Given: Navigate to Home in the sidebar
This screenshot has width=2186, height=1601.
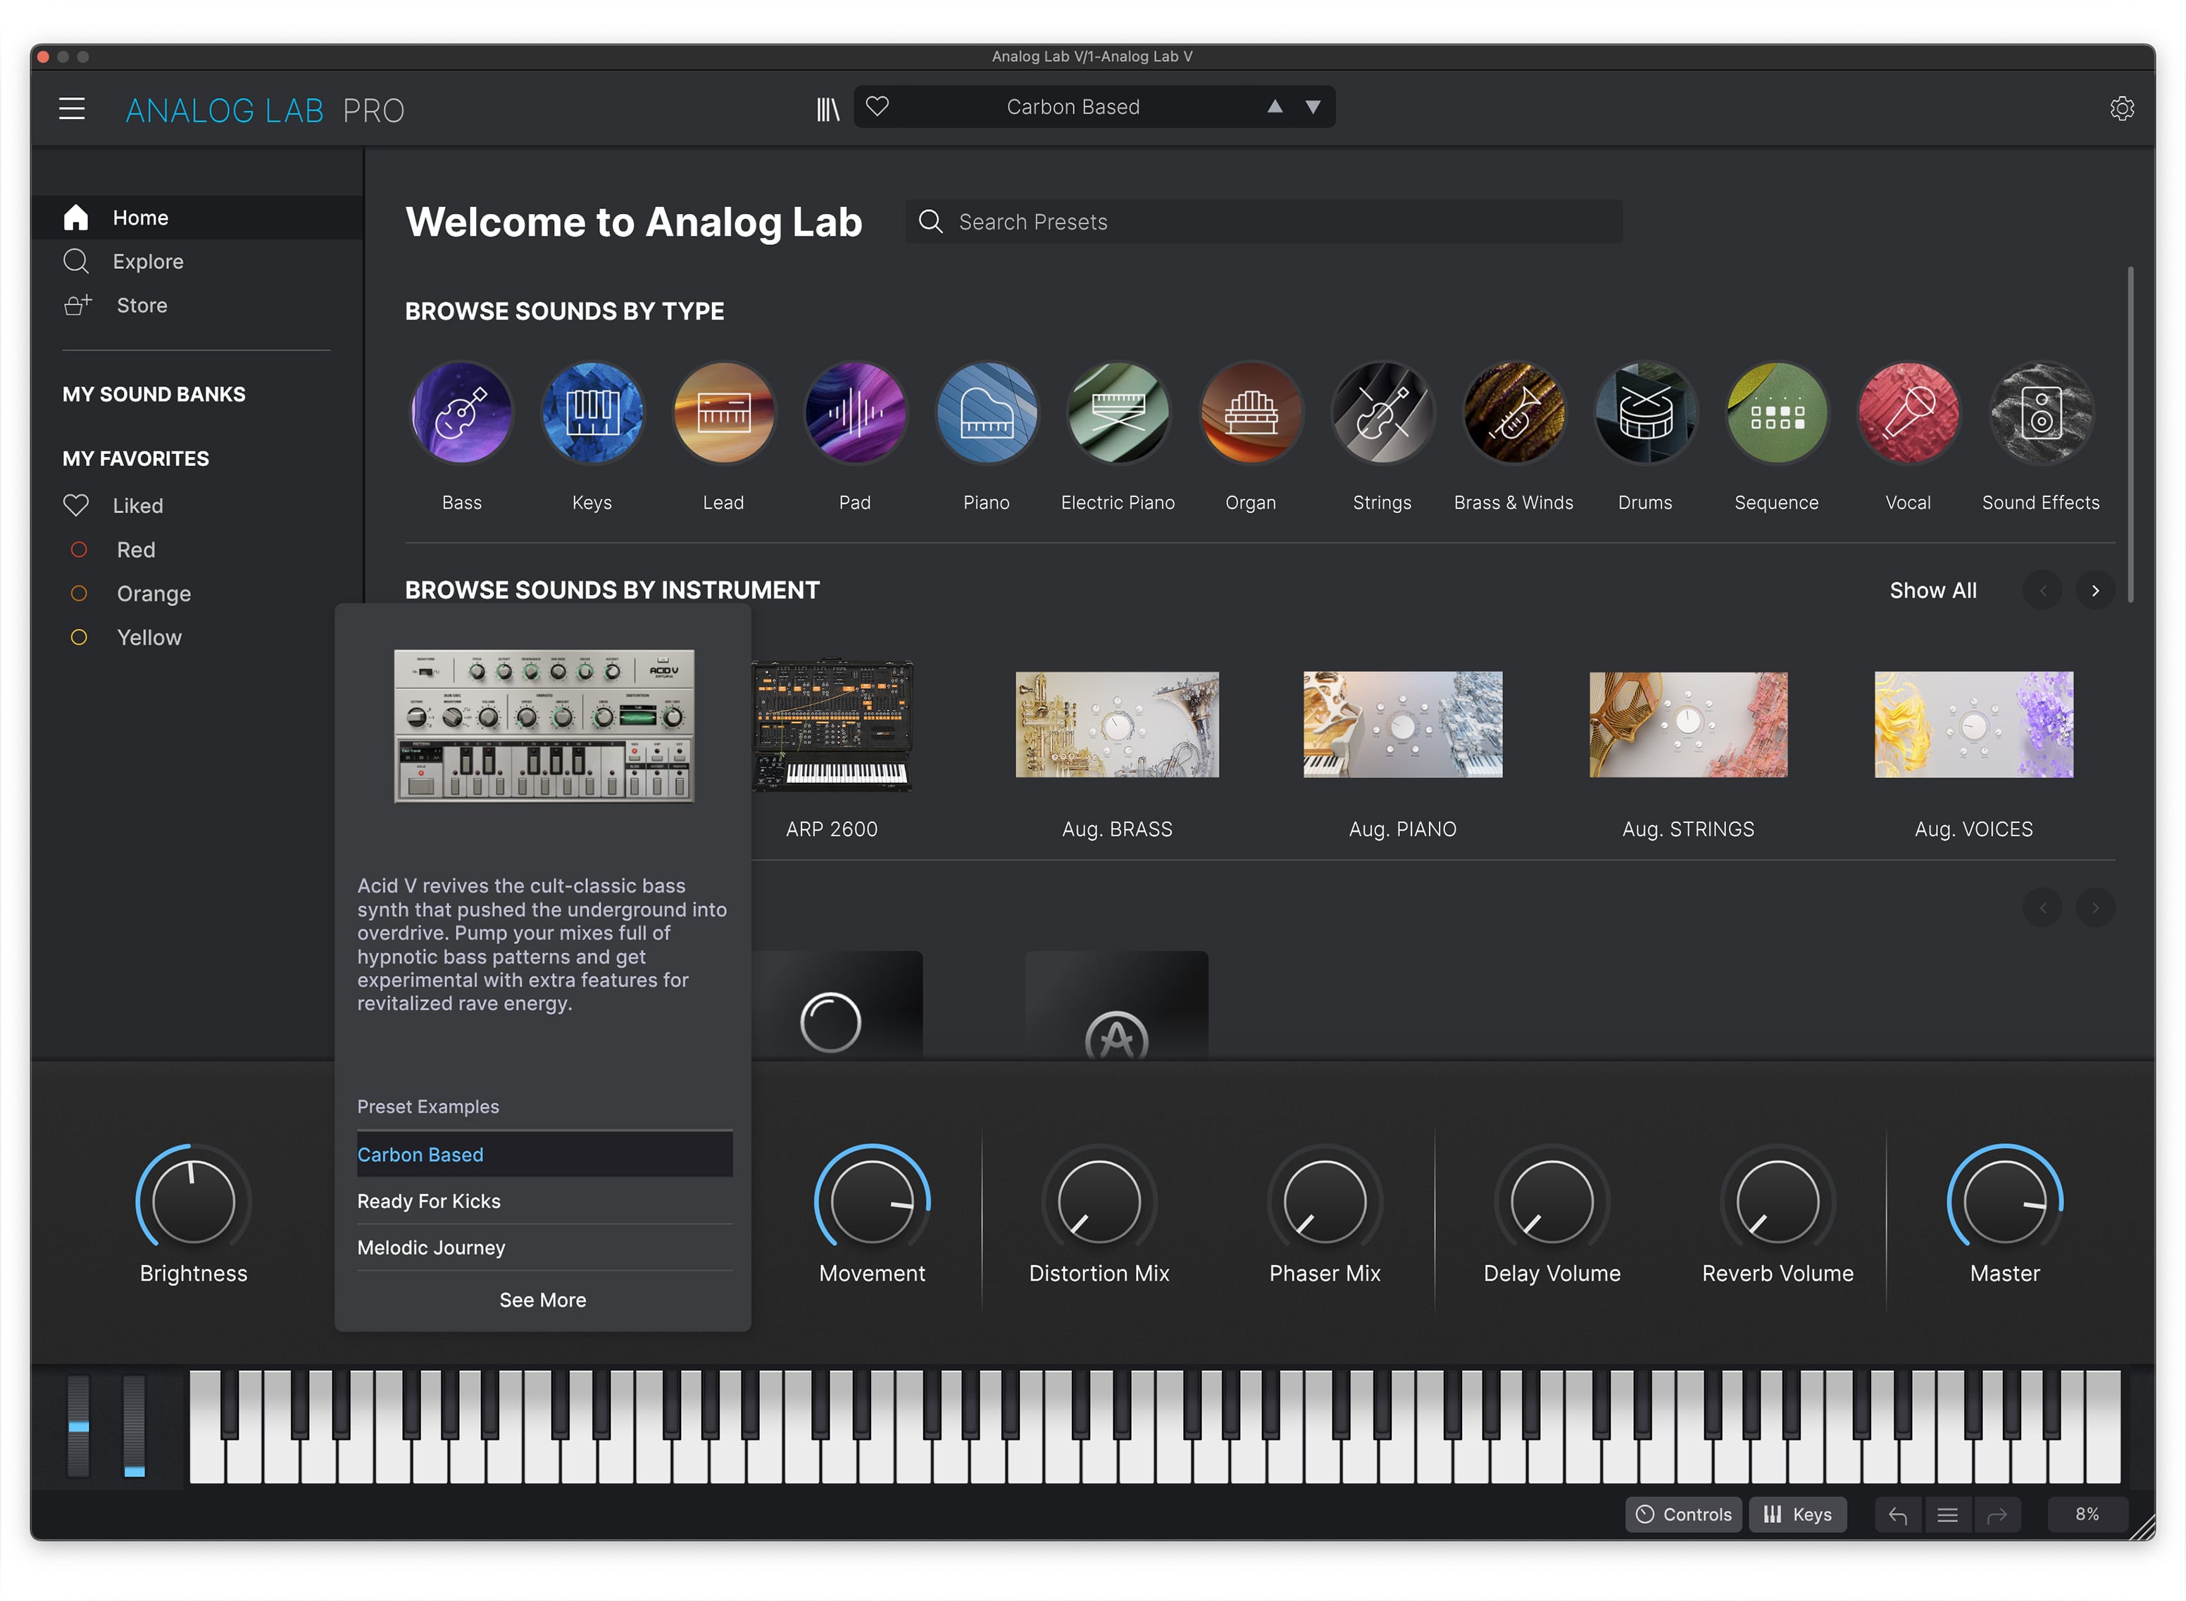Looking at the screenshot, I should click(141, 217).
